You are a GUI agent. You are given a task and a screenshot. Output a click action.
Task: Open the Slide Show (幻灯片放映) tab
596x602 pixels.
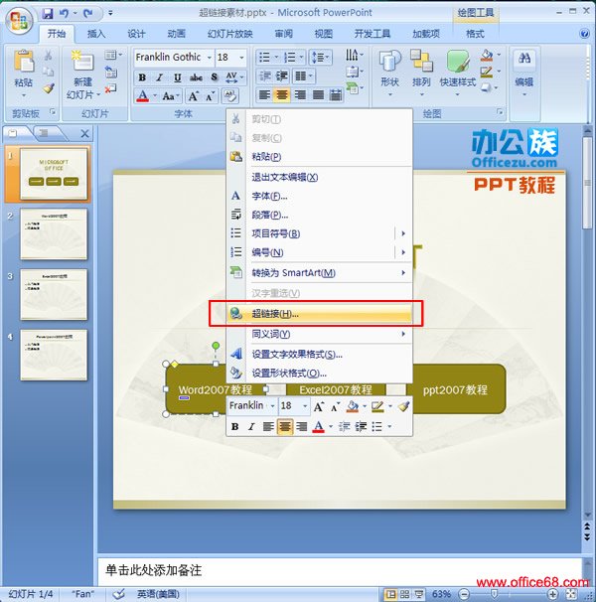(229, 34)
